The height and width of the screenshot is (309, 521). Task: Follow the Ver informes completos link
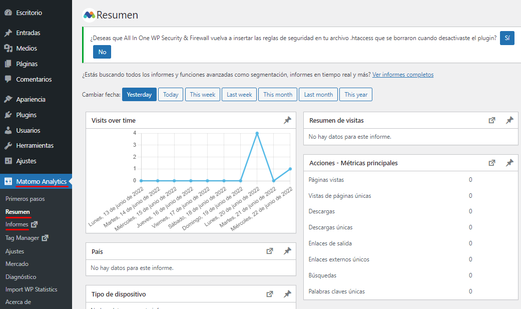[403, 75]
